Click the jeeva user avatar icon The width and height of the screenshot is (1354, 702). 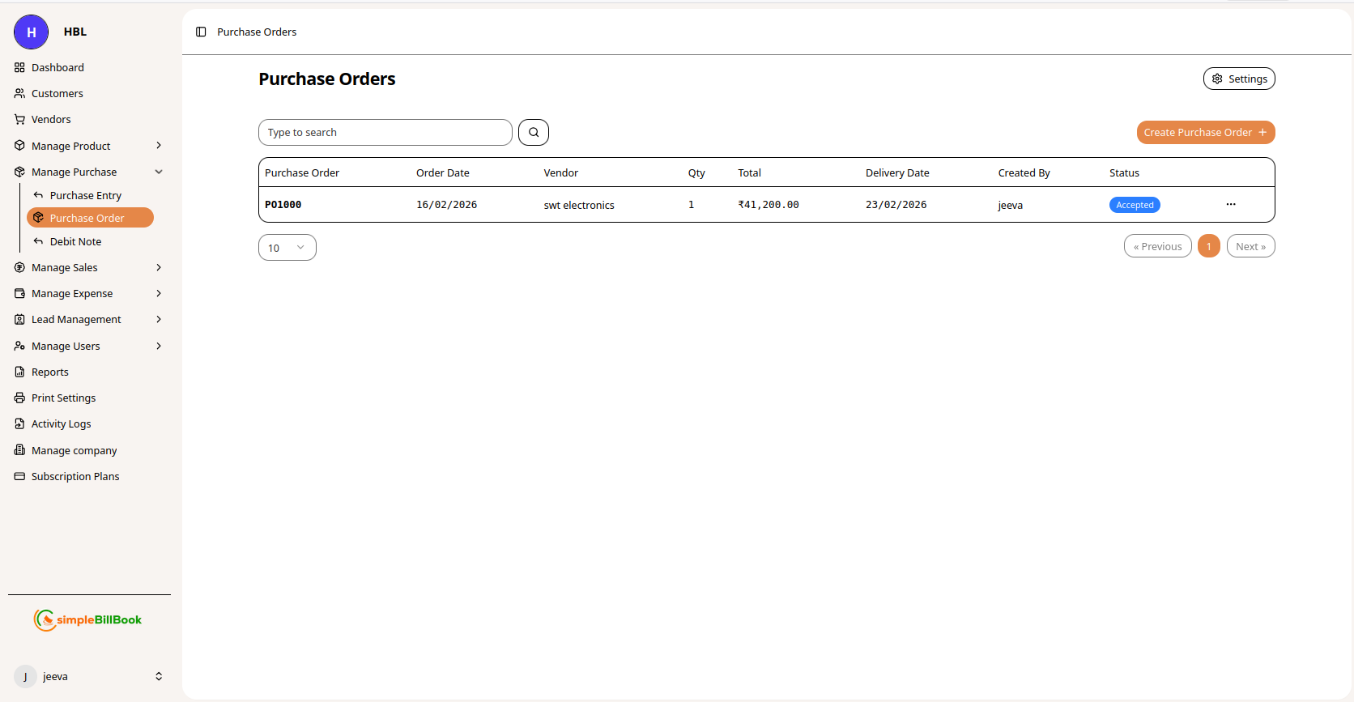(x=25, y=676)
